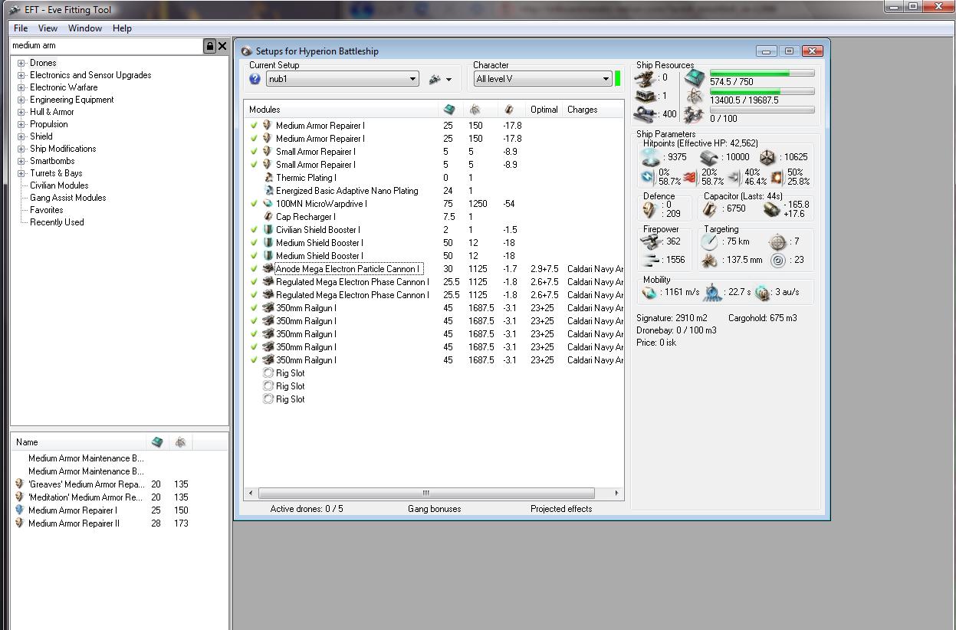Expand the Turrets & Bays tree node
Viewport: 956px width, 630px height.
click(x=21, y=173)
